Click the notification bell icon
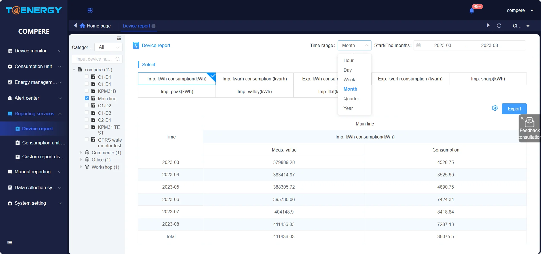This screenshot has height=254, width=541. (x=472, y=11)
